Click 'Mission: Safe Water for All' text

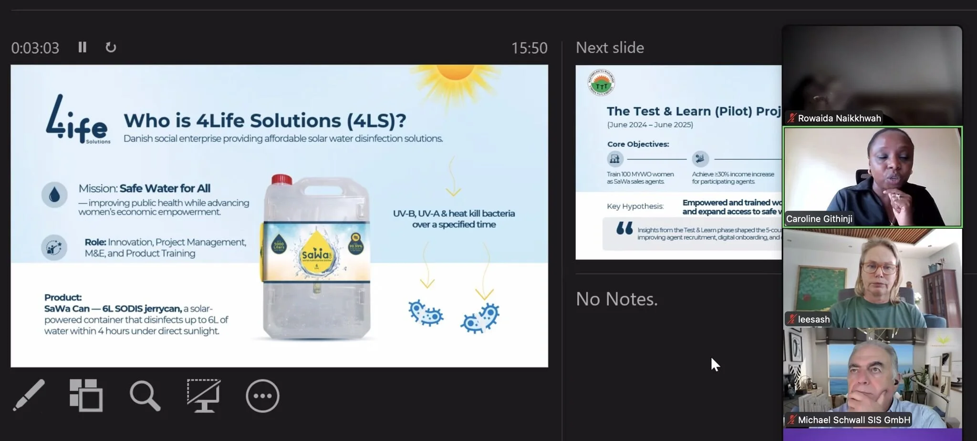tap(145, 188)
